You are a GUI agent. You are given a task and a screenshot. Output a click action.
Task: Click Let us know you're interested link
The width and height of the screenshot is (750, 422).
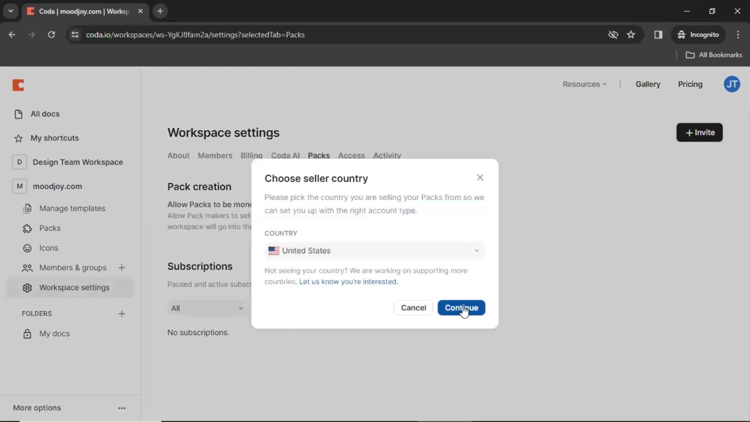[348, 281]
